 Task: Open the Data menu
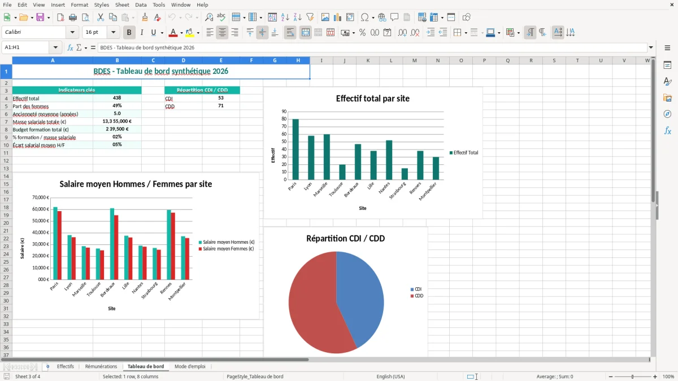[x=141, y=5]
